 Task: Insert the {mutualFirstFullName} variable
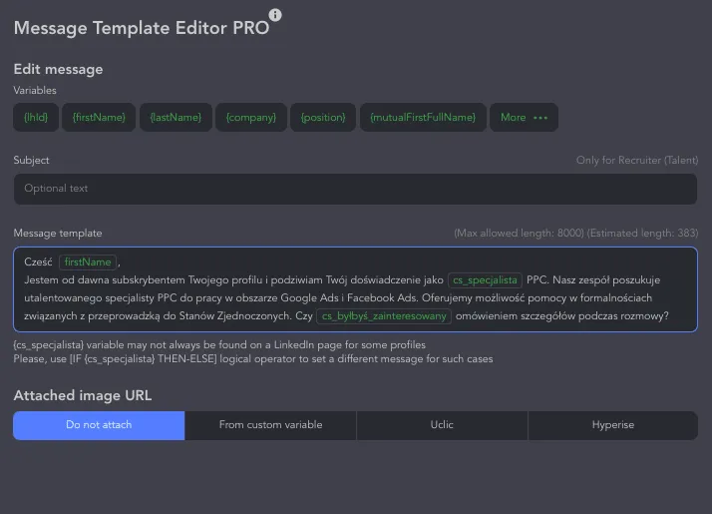[x=423, y=117]
